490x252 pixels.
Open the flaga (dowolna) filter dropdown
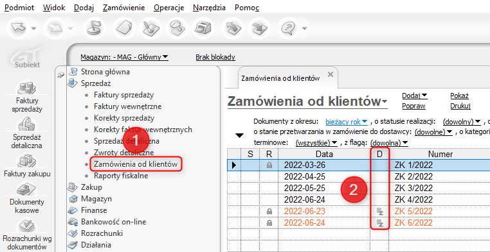(x=389, y=143)
